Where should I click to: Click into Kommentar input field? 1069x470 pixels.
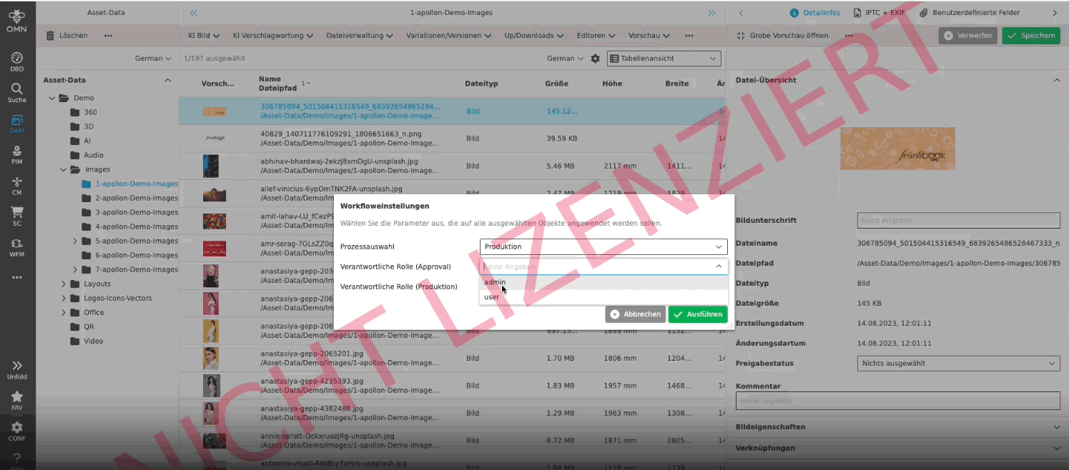click(897, 401)
